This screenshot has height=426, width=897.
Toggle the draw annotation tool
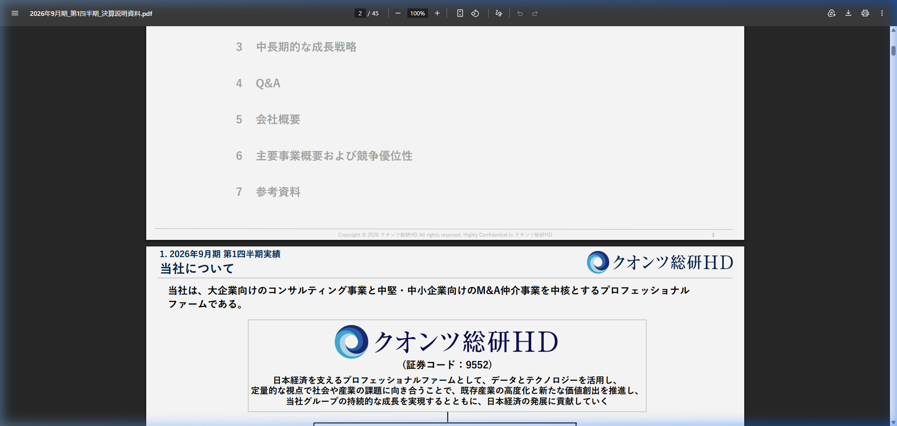(498, 13)
